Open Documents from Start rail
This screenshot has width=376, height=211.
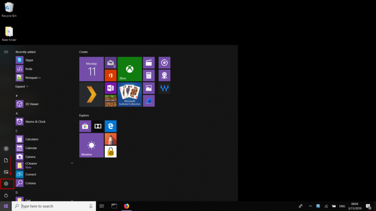[6, 160]
